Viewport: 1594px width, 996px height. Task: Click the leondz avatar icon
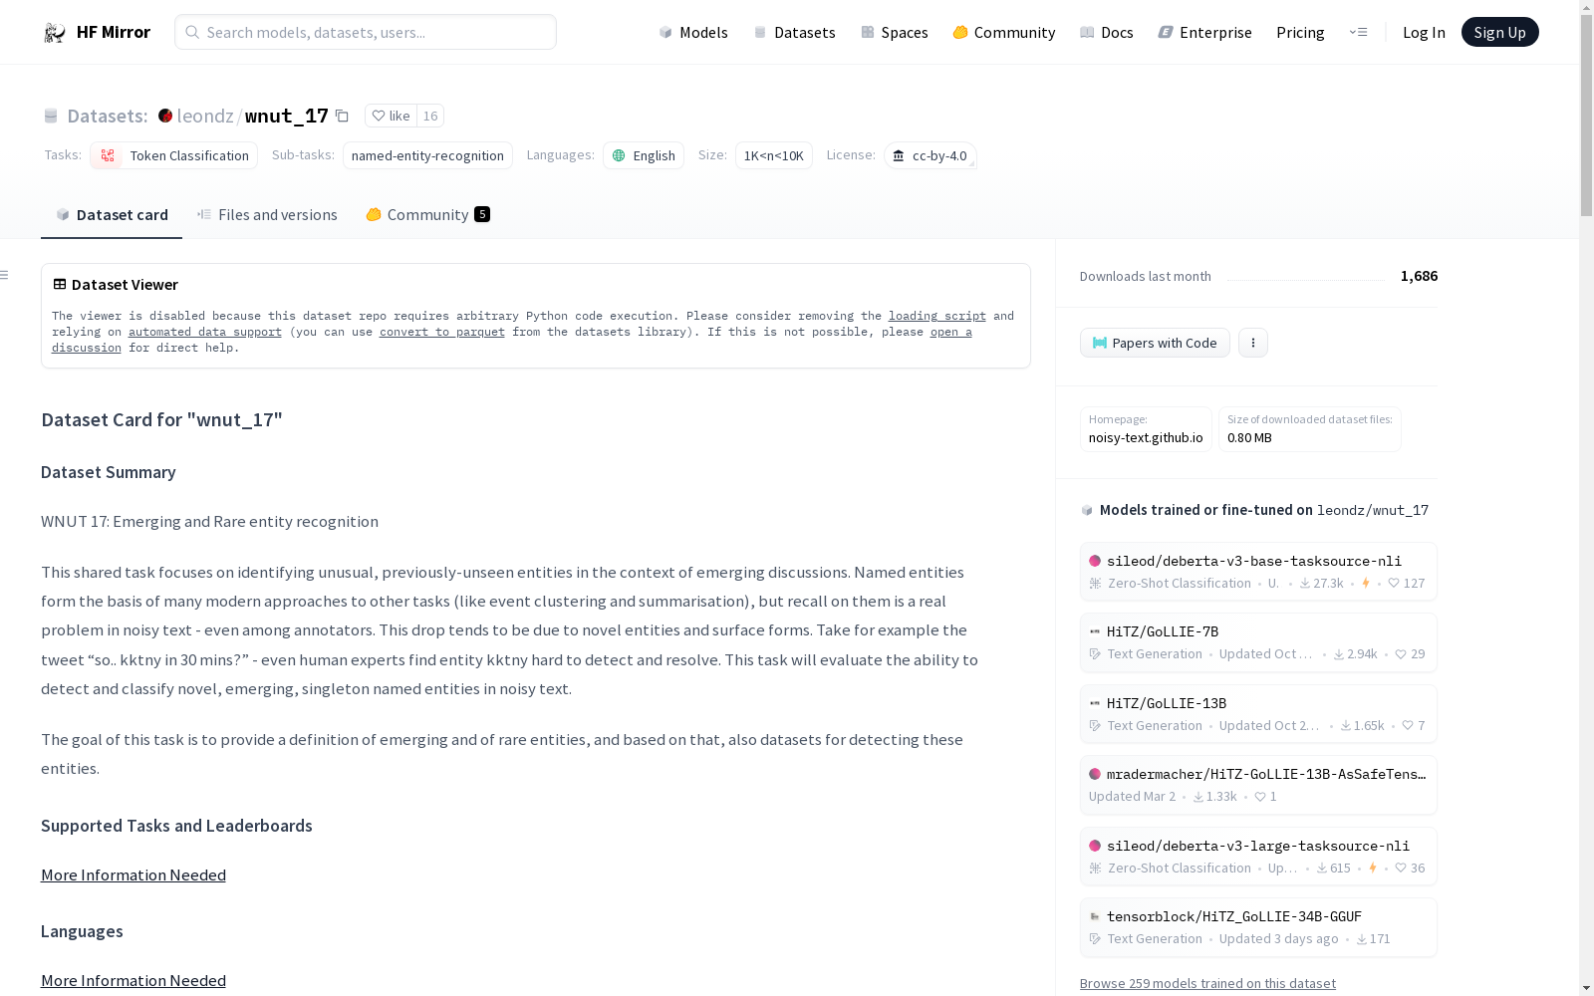point(165,116)
